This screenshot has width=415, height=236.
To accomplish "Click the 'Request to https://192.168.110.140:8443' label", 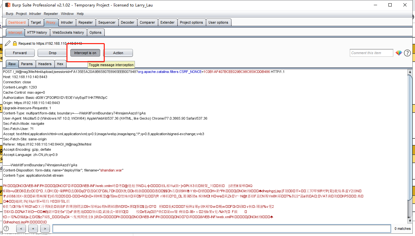I will [50, 43].
